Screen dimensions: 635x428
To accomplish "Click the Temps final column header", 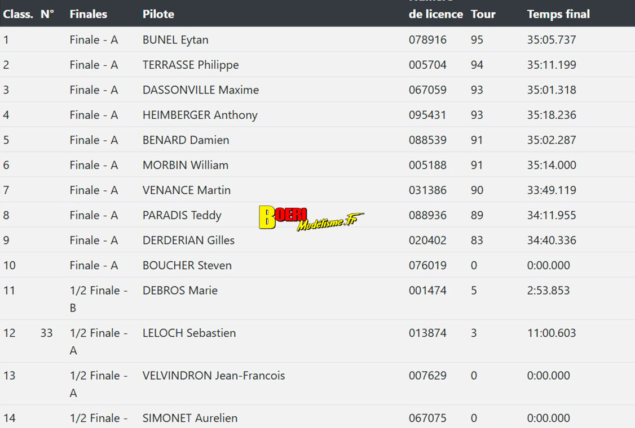I will click(558, 14).
